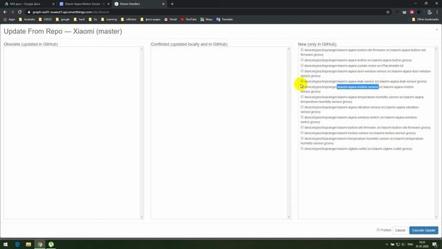Open the Windows Start menu
The image size is (442, 249).
[x=6, y=244]
